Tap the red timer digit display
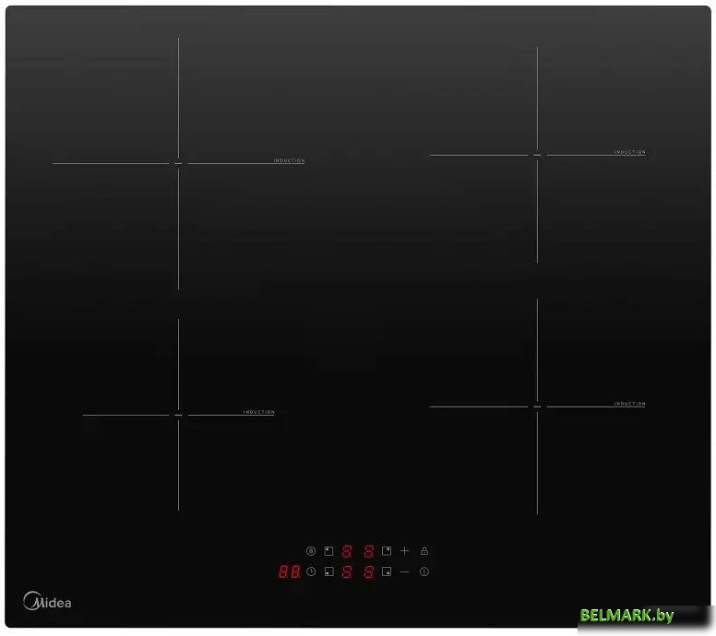The image size is (716, 636). pyautogui.click(x=290, y=571)
